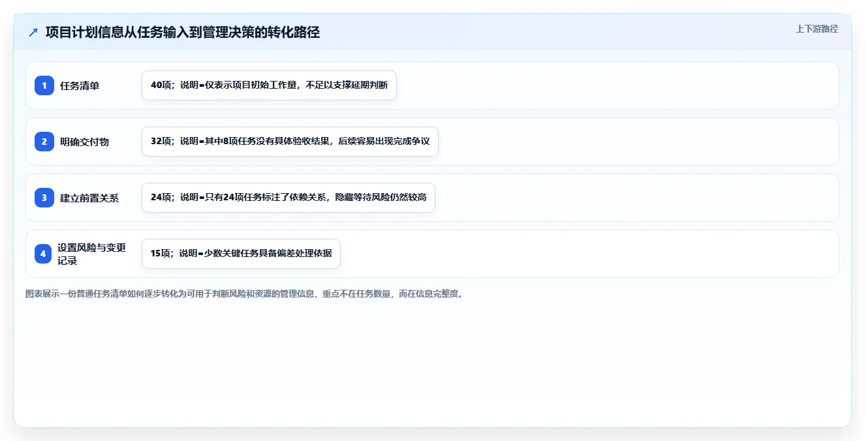865x441 pixels.
Task: Click step number 1 badge
Action: click(44, 85)
